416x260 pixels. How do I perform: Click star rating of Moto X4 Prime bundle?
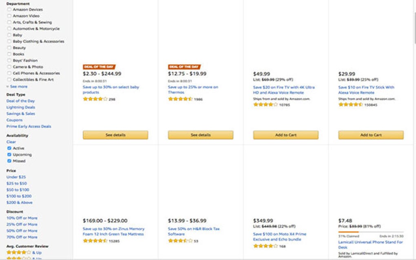[x=266, y=246]
